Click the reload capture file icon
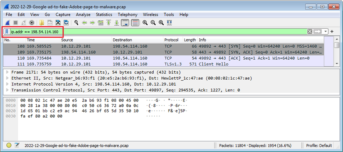This screenshot has width=343, height=152. [66, 23]
